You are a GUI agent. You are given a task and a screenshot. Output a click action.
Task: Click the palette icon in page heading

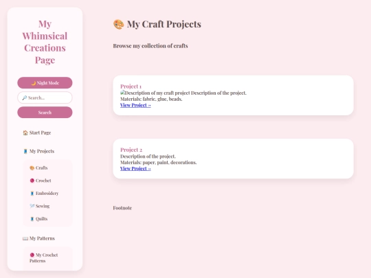(x=119, y=24)
